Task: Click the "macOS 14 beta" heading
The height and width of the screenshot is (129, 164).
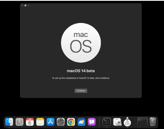Action: 81,71
